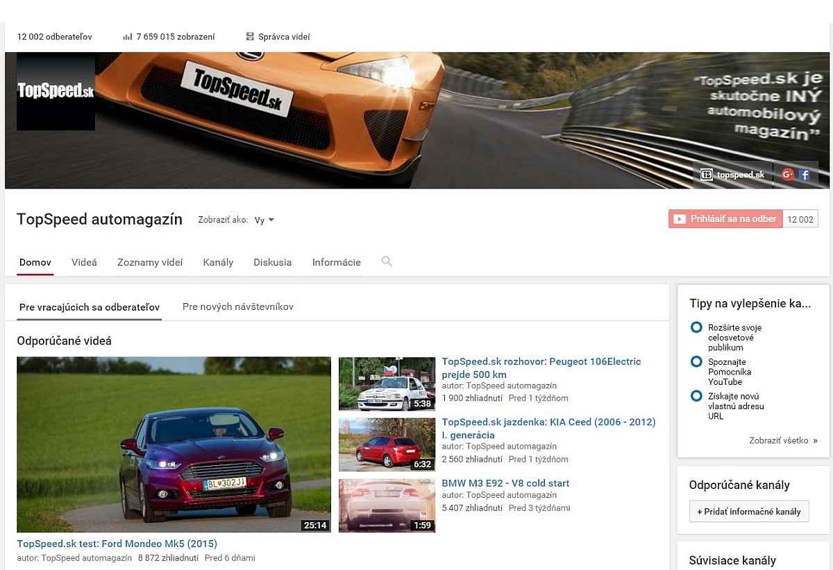Open the BMW M3 E92 - V8 cold start title
The width and height of the screenshot is (833, 570).
pyautogui.click(x=505, y=483)
